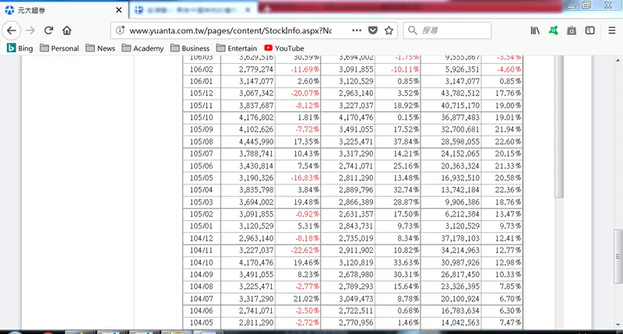Open the Academy bookmarks folder
623x334 pixels.
click(x=143, y=48)
